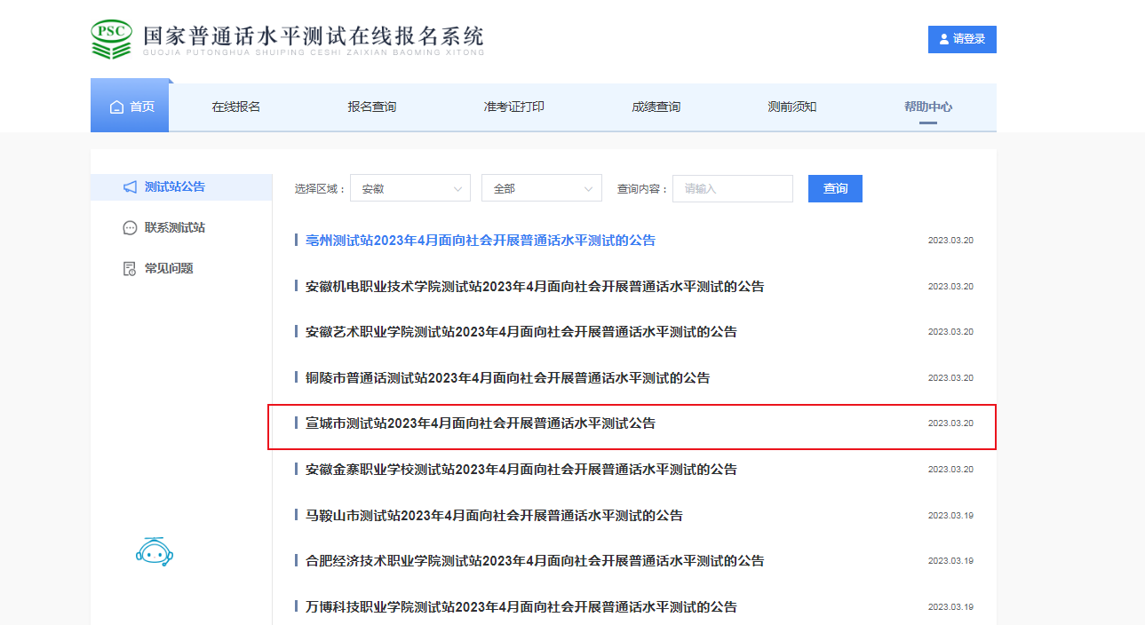Click the chat bubble icon beside 联系测试站

130,228
